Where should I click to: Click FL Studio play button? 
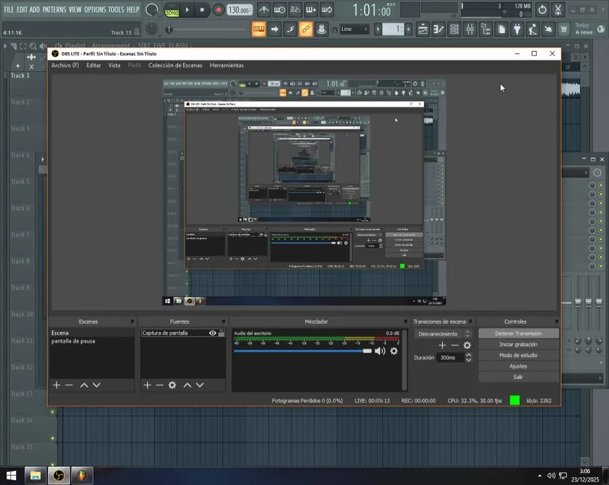(x=187, y=9)
